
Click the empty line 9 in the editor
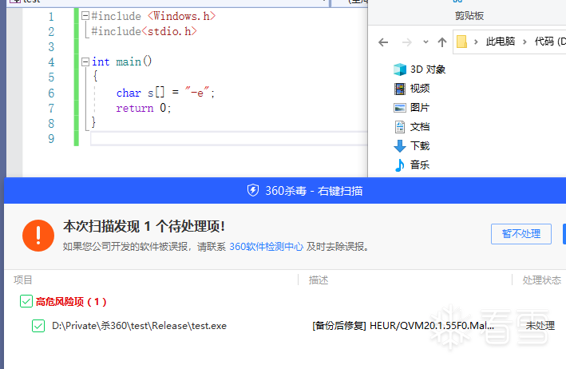[x=229, y=139]
